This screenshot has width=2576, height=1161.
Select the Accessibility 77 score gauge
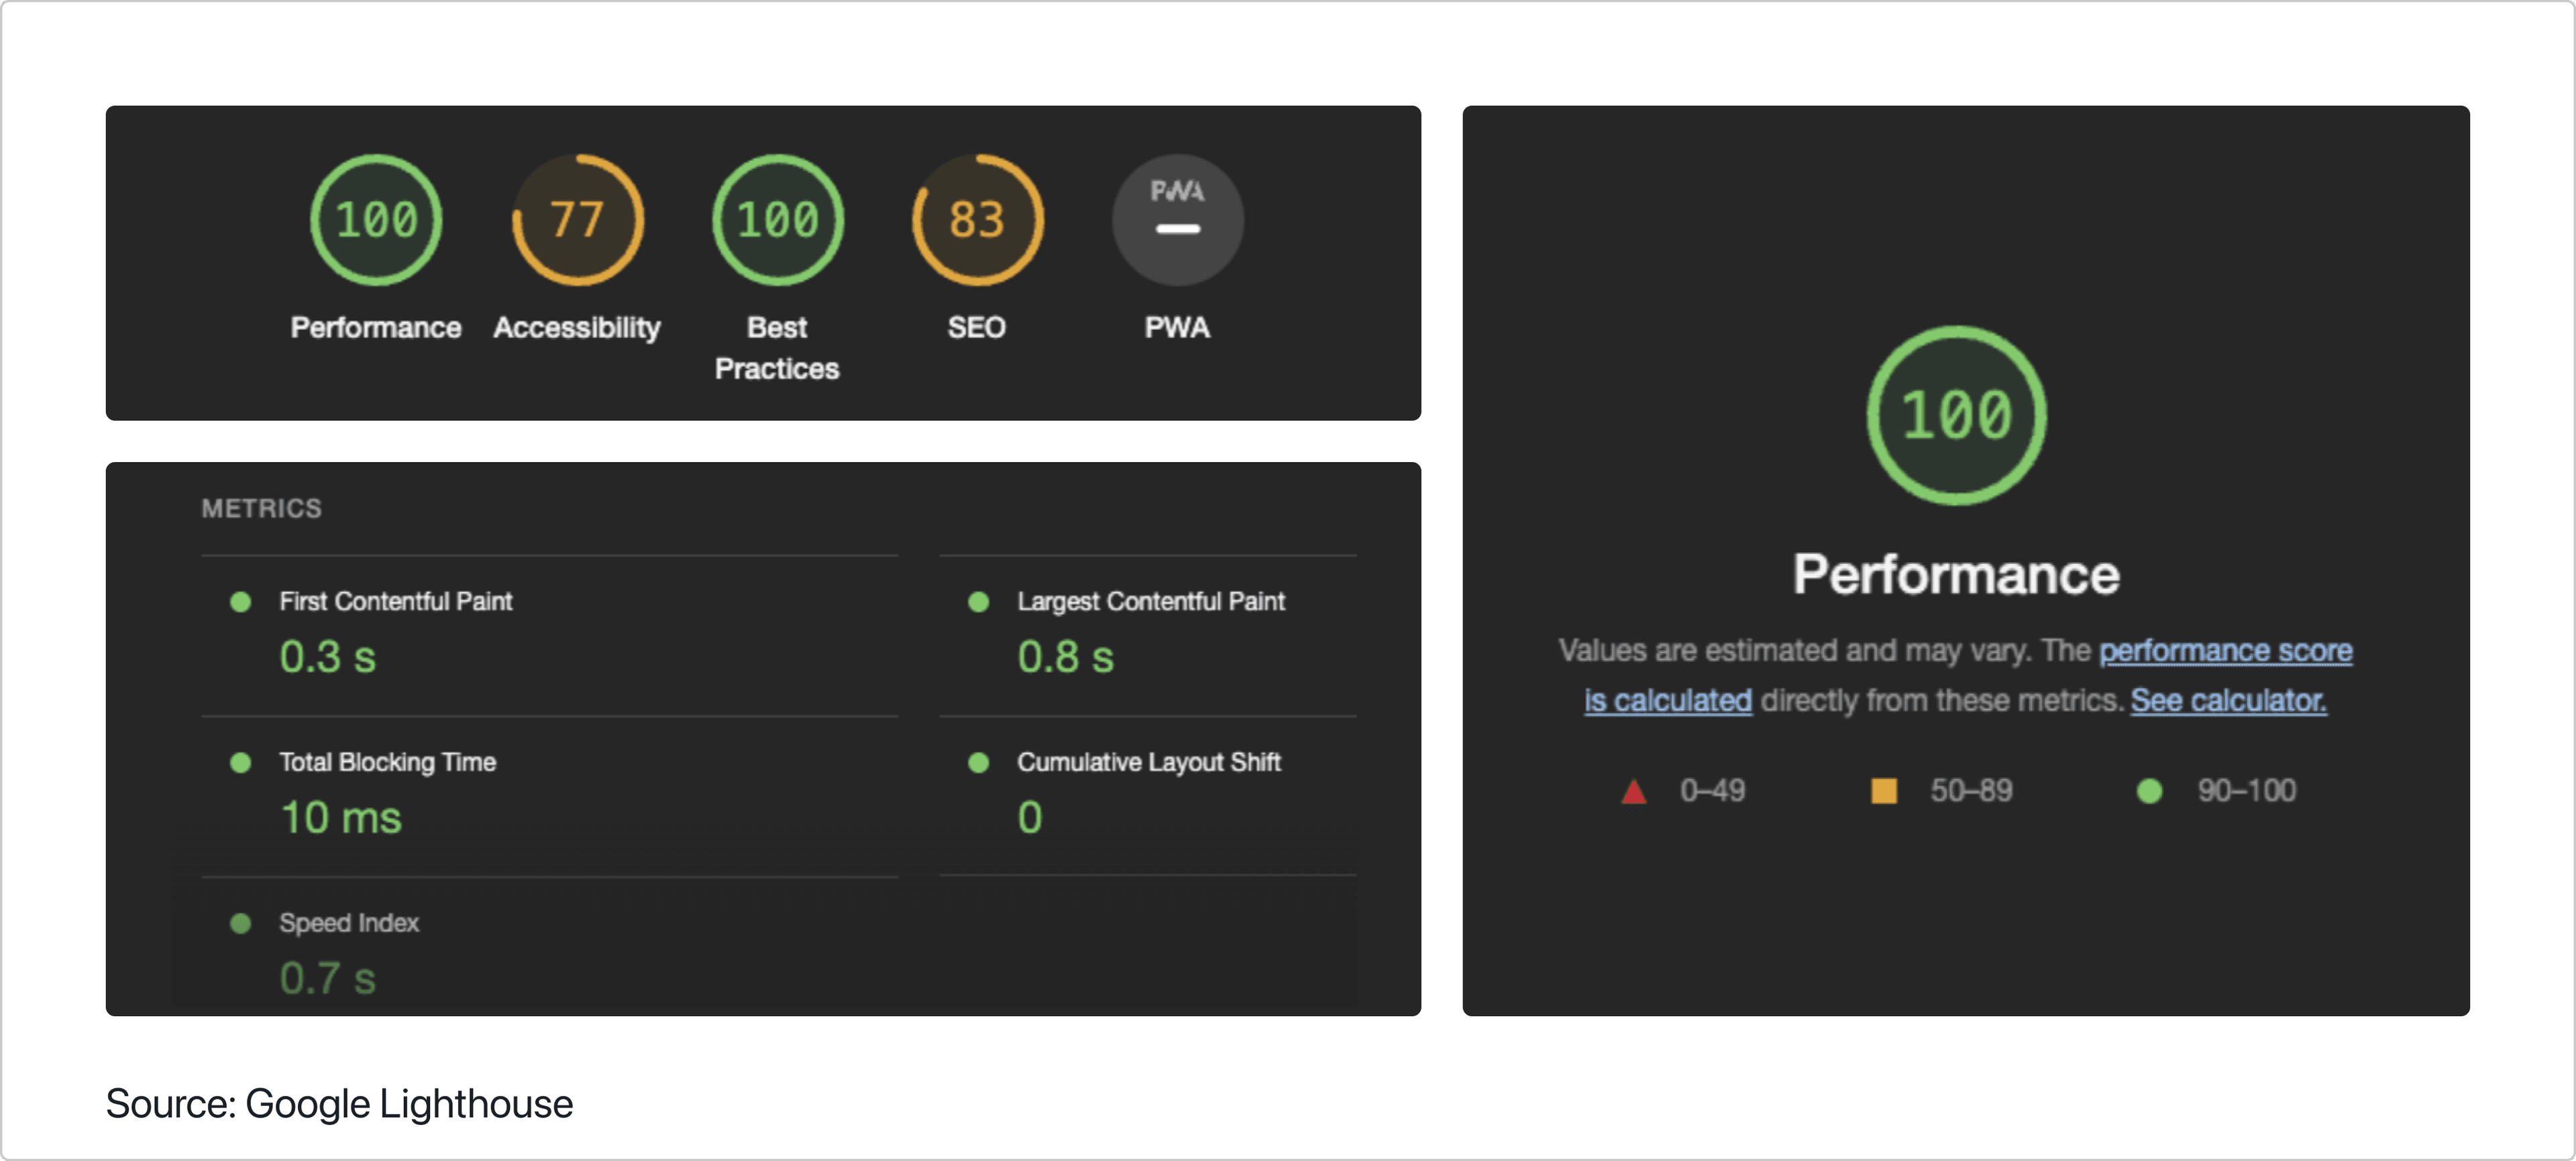pos(577,220)
